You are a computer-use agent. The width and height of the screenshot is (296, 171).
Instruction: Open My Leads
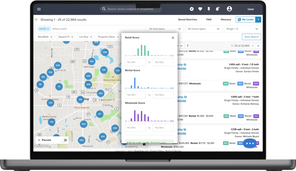[x=248, y=20]
